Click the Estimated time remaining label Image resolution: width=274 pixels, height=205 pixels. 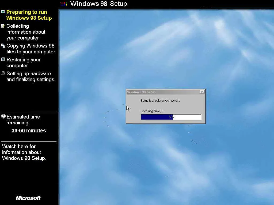click(x=23, y=120)
